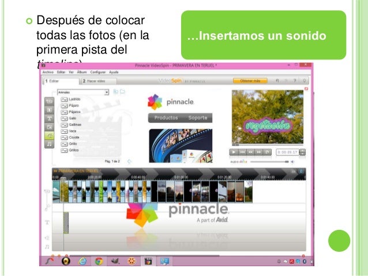Click the Gato sound effect icon
Image resolution: width=368 pixels, height=276 pixels.
pyautogui.click(x=64, y=119)
